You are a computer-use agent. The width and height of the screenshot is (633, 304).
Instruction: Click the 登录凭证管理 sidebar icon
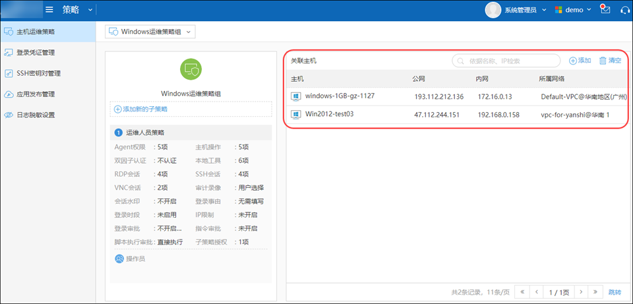point(9,53)
